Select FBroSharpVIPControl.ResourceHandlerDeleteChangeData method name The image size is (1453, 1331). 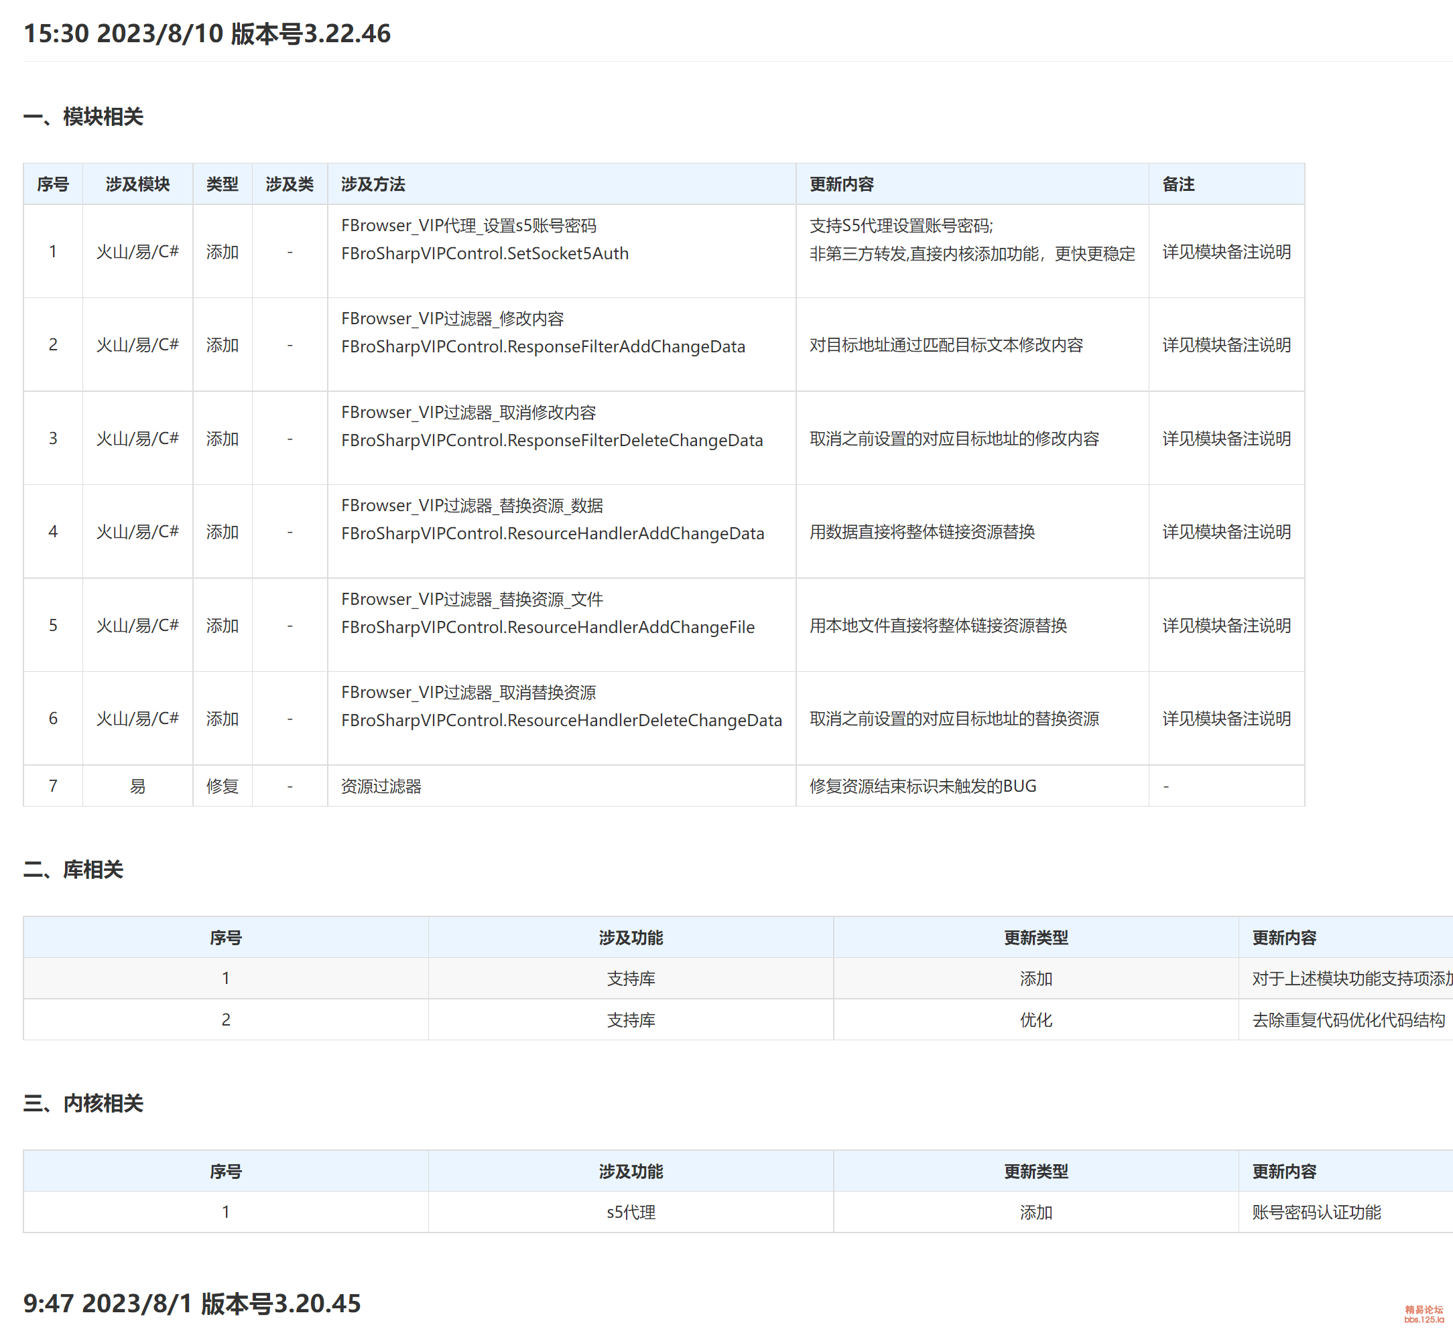click(562, 720)
